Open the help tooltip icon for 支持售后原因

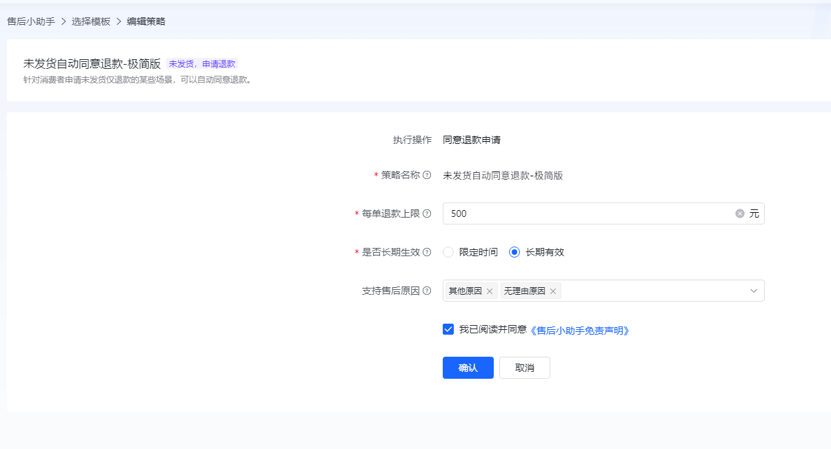[427, 291]
